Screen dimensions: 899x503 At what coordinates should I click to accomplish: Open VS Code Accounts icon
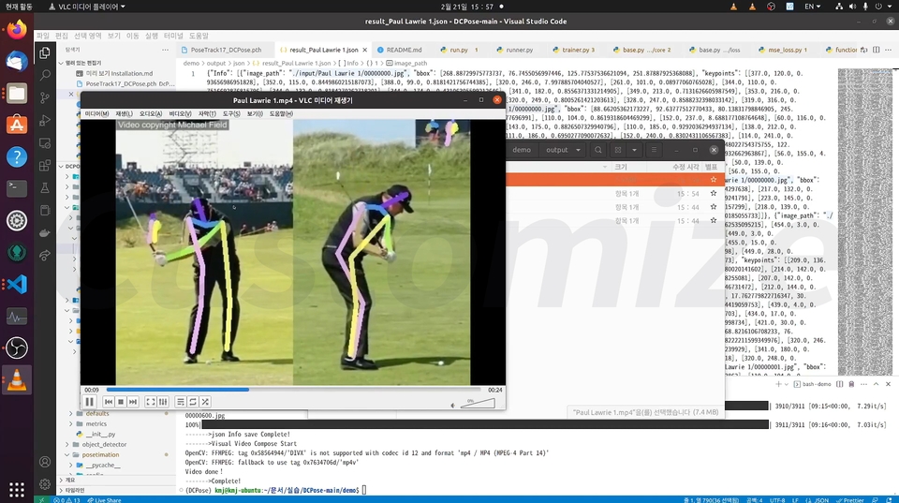[45, 462]
